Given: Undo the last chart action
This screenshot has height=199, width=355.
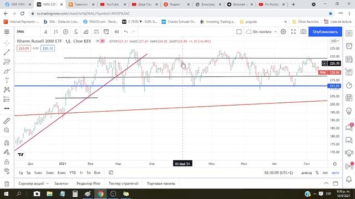Looking at the screenshot, I should pyautogui.click(x=126, y=32).
